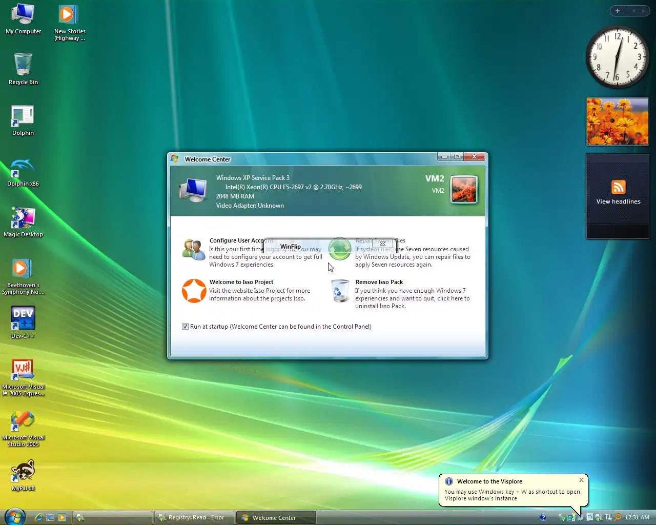Click the orange magnifier tray icon
This screenshot has width=656, height=525.
tap(618, 517)
